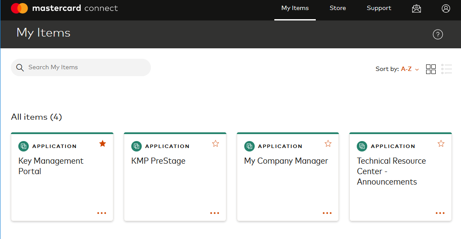This screenshot has width=461, height=239.
Task: Star My Company Manager as favorite
Action: 328,144
